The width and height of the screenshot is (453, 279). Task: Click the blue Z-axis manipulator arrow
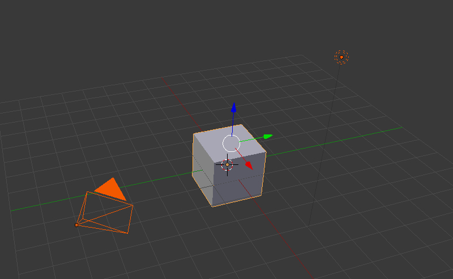click(x=232, y=107)
